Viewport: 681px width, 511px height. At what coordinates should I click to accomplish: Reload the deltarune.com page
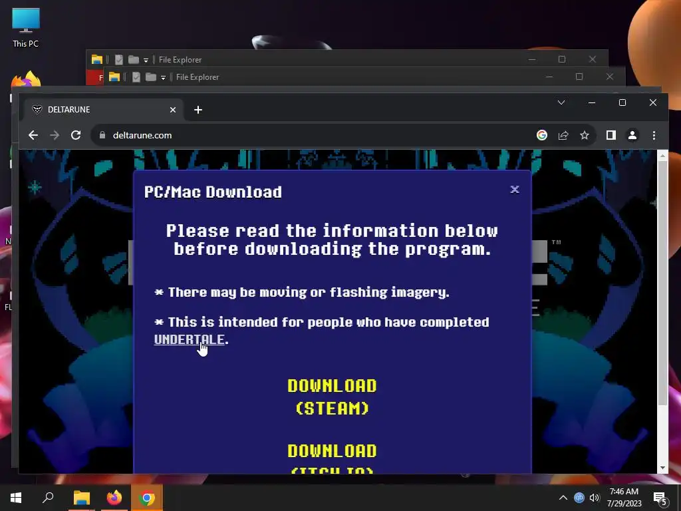tap(76, 135)
